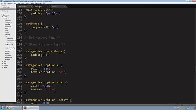Open members.php in the sidebar
The width and height of the screenshot is (196, 110).
[9, 58]
